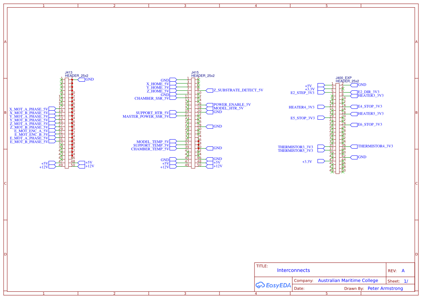Select the Z_SUBSTRATE_DETECT_5V net label
This screenshot has width=422, height=299.
[x=239, y=90]
